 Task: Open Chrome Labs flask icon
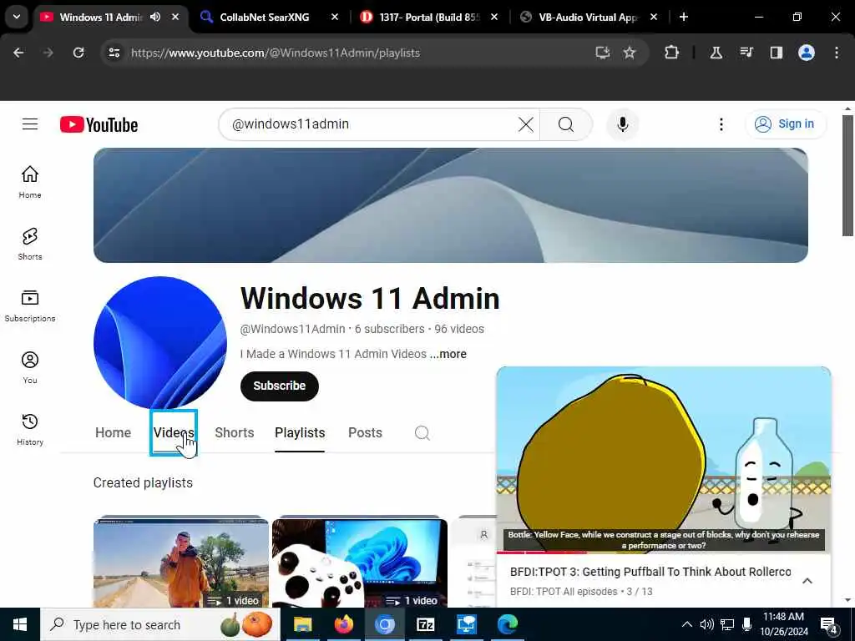coord(716,53)
